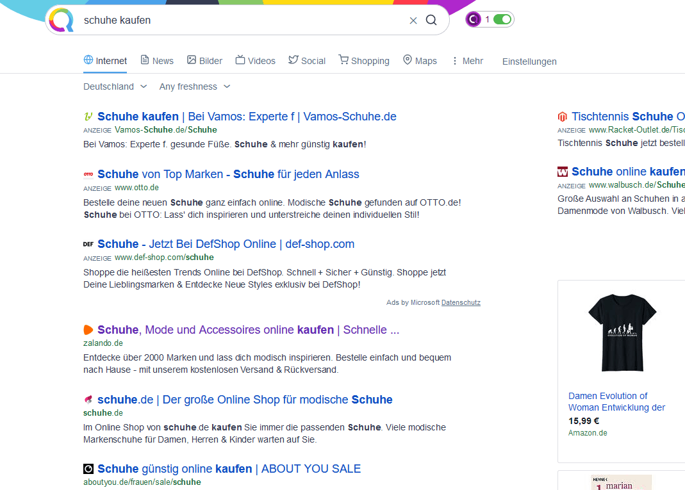
Task: Clear the search query with X
Action: click(413, 20)
